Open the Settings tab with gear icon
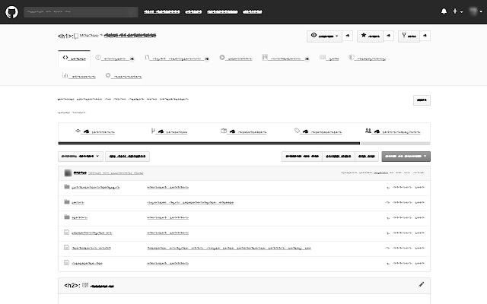The width and height of the screenshot is (487, 304). [x=124, y=76]
